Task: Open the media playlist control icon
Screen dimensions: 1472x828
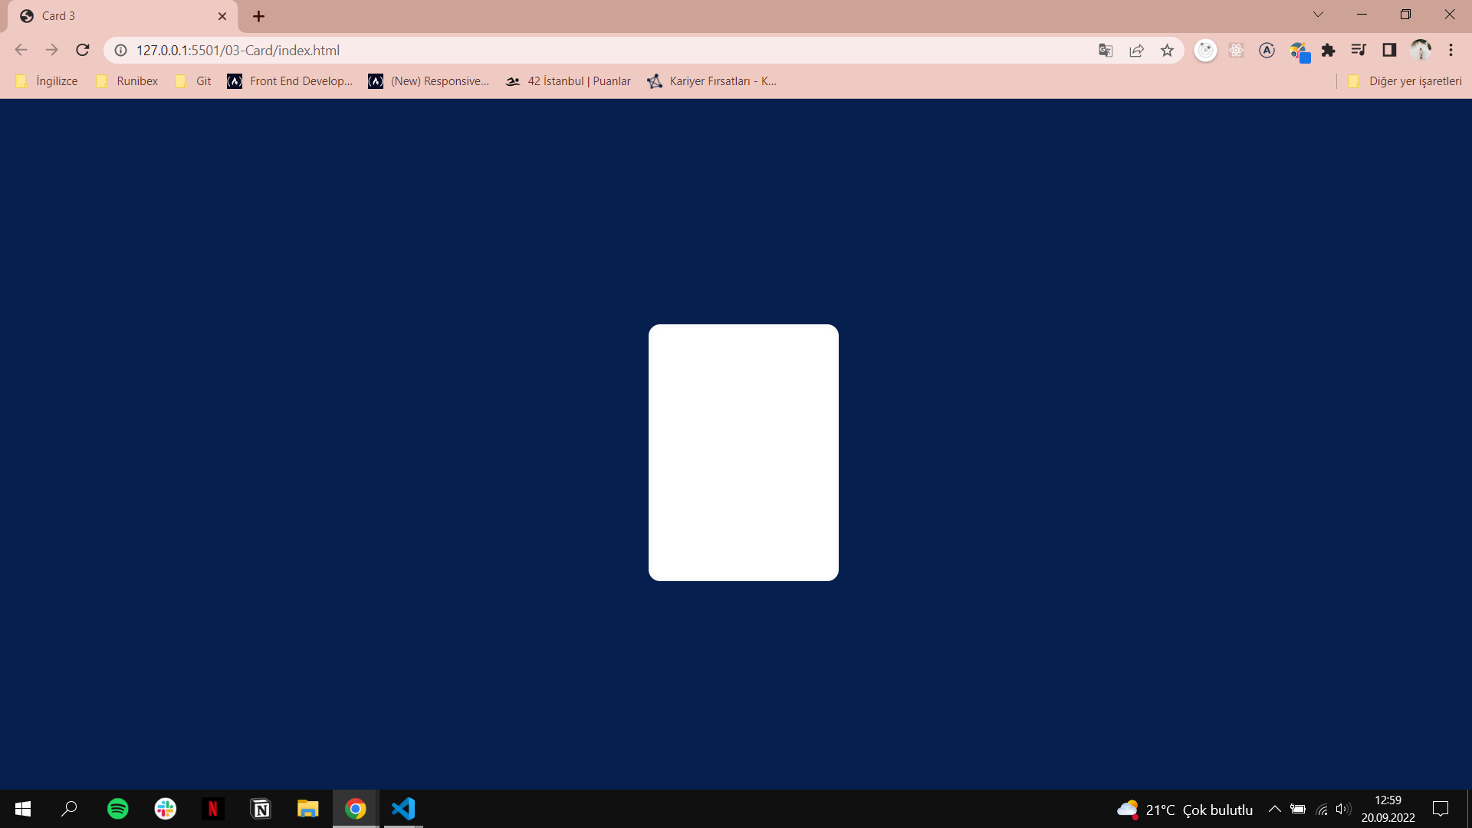Action: (1359, 50)
